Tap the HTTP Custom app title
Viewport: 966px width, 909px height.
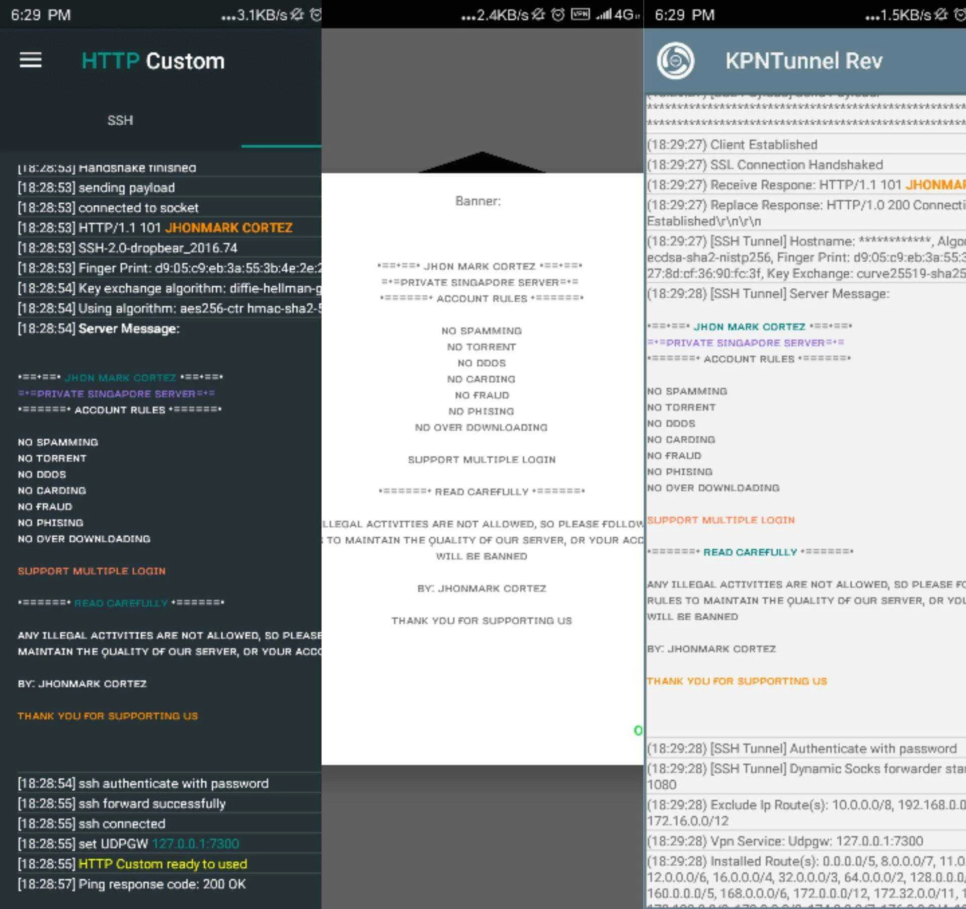pos(153,61)
